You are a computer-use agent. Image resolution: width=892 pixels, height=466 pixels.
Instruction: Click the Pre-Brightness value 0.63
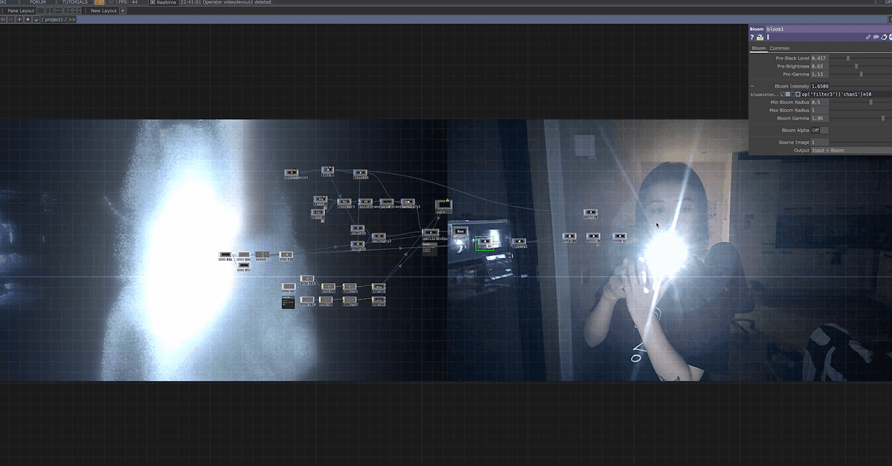coord(820,66)
